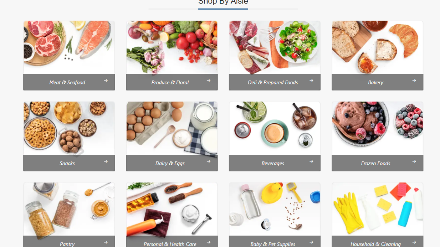Screen dimensions: 440x247
Task: Click the arrow icon beside Produce & Floral
Action: [x=209, y=81]
